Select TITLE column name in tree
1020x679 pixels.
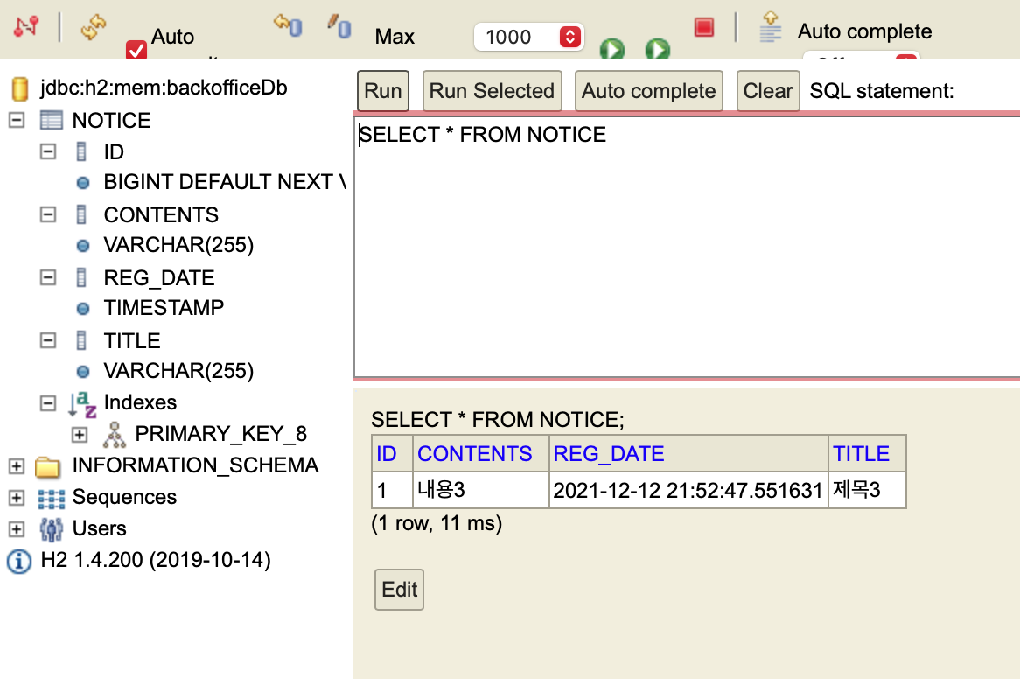tap(132, 340)
